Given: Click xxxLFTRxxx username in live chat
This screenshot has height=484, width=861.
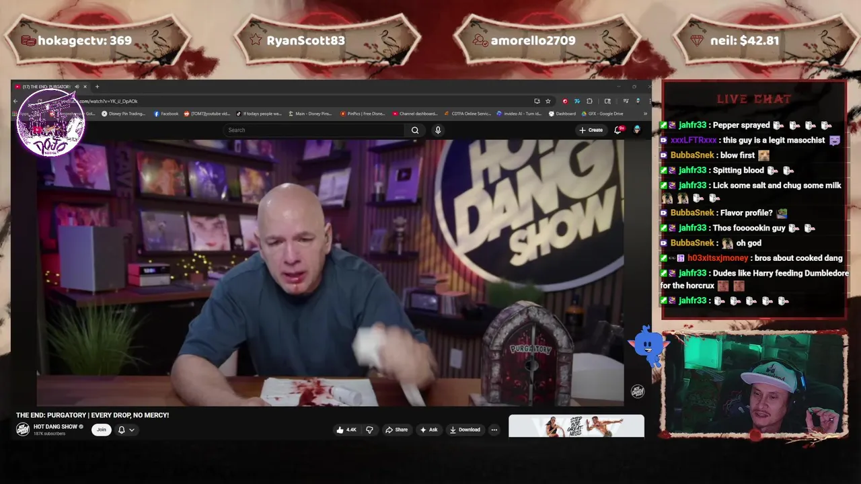Looking at the screenshot, I should click(x=693, y=140).
